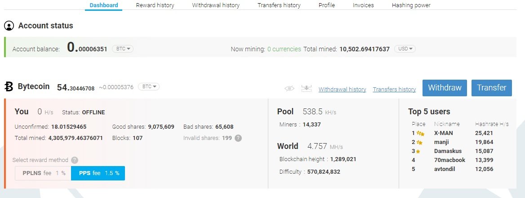Click the third-place star icon next to Damaskus

coord(418,151)
